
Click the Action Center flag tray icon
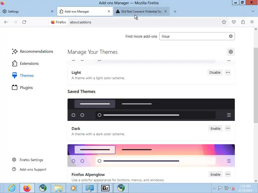[220, 188]
